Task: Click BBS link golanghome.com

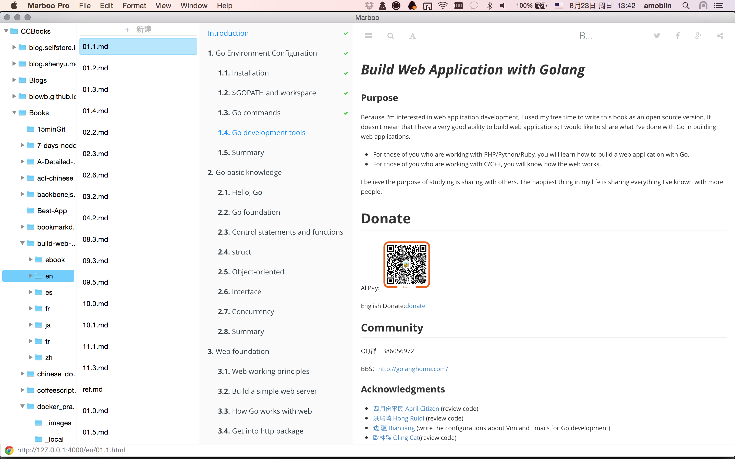Action: tap(413, 368)
